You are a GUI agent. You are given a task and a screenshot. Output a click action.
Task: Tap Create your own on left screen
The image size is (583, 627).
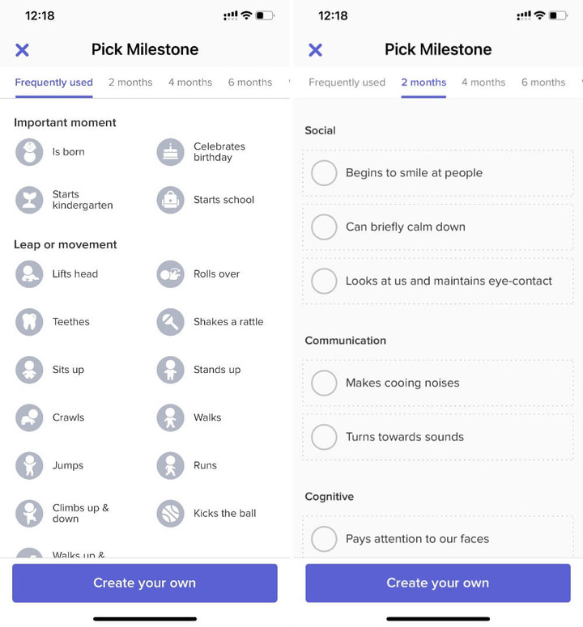[145, 583]
